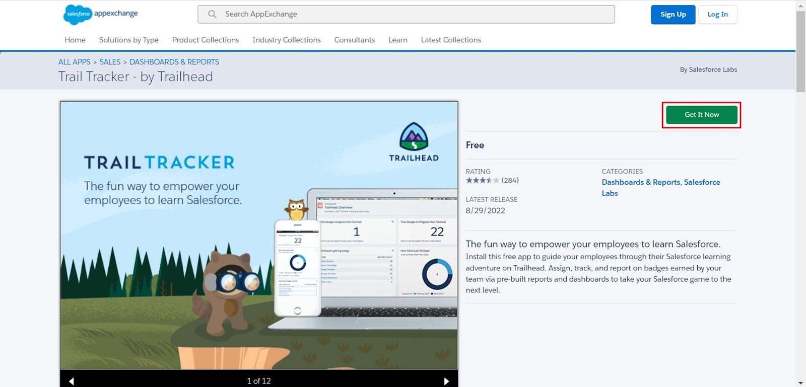Focus the Search AppExchange field
This screenshot has height=387, width=806.
[x=406, y=14]
